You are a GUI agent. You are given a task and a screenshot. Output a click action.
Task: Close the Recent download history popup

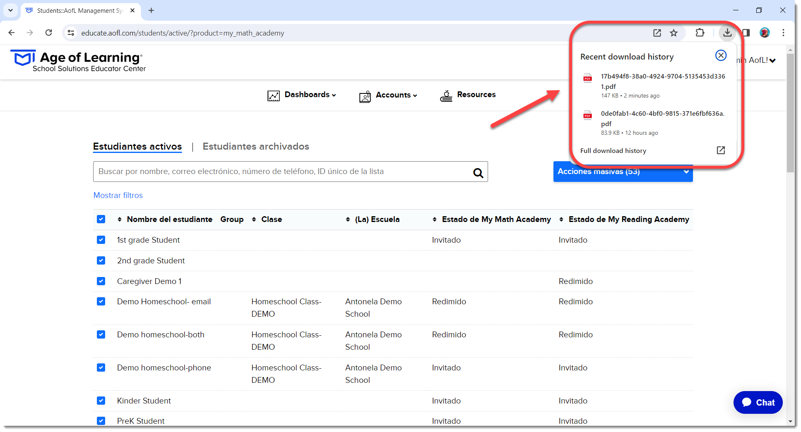[721, 55]
